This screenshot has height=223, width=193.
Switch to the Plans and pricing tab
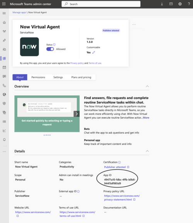(81, 77)
